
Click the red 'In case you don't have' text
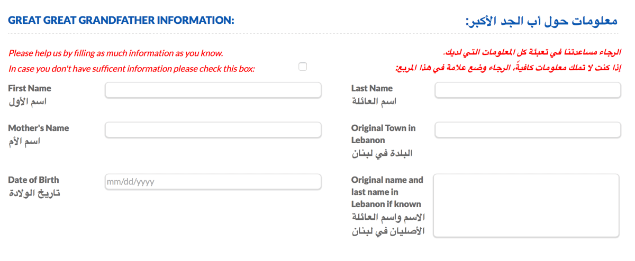132,69
